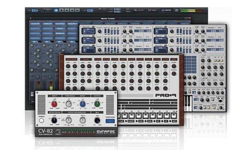Open the first oscillator waveform display dropdown
249x150 pixels.
pos(88,31)
